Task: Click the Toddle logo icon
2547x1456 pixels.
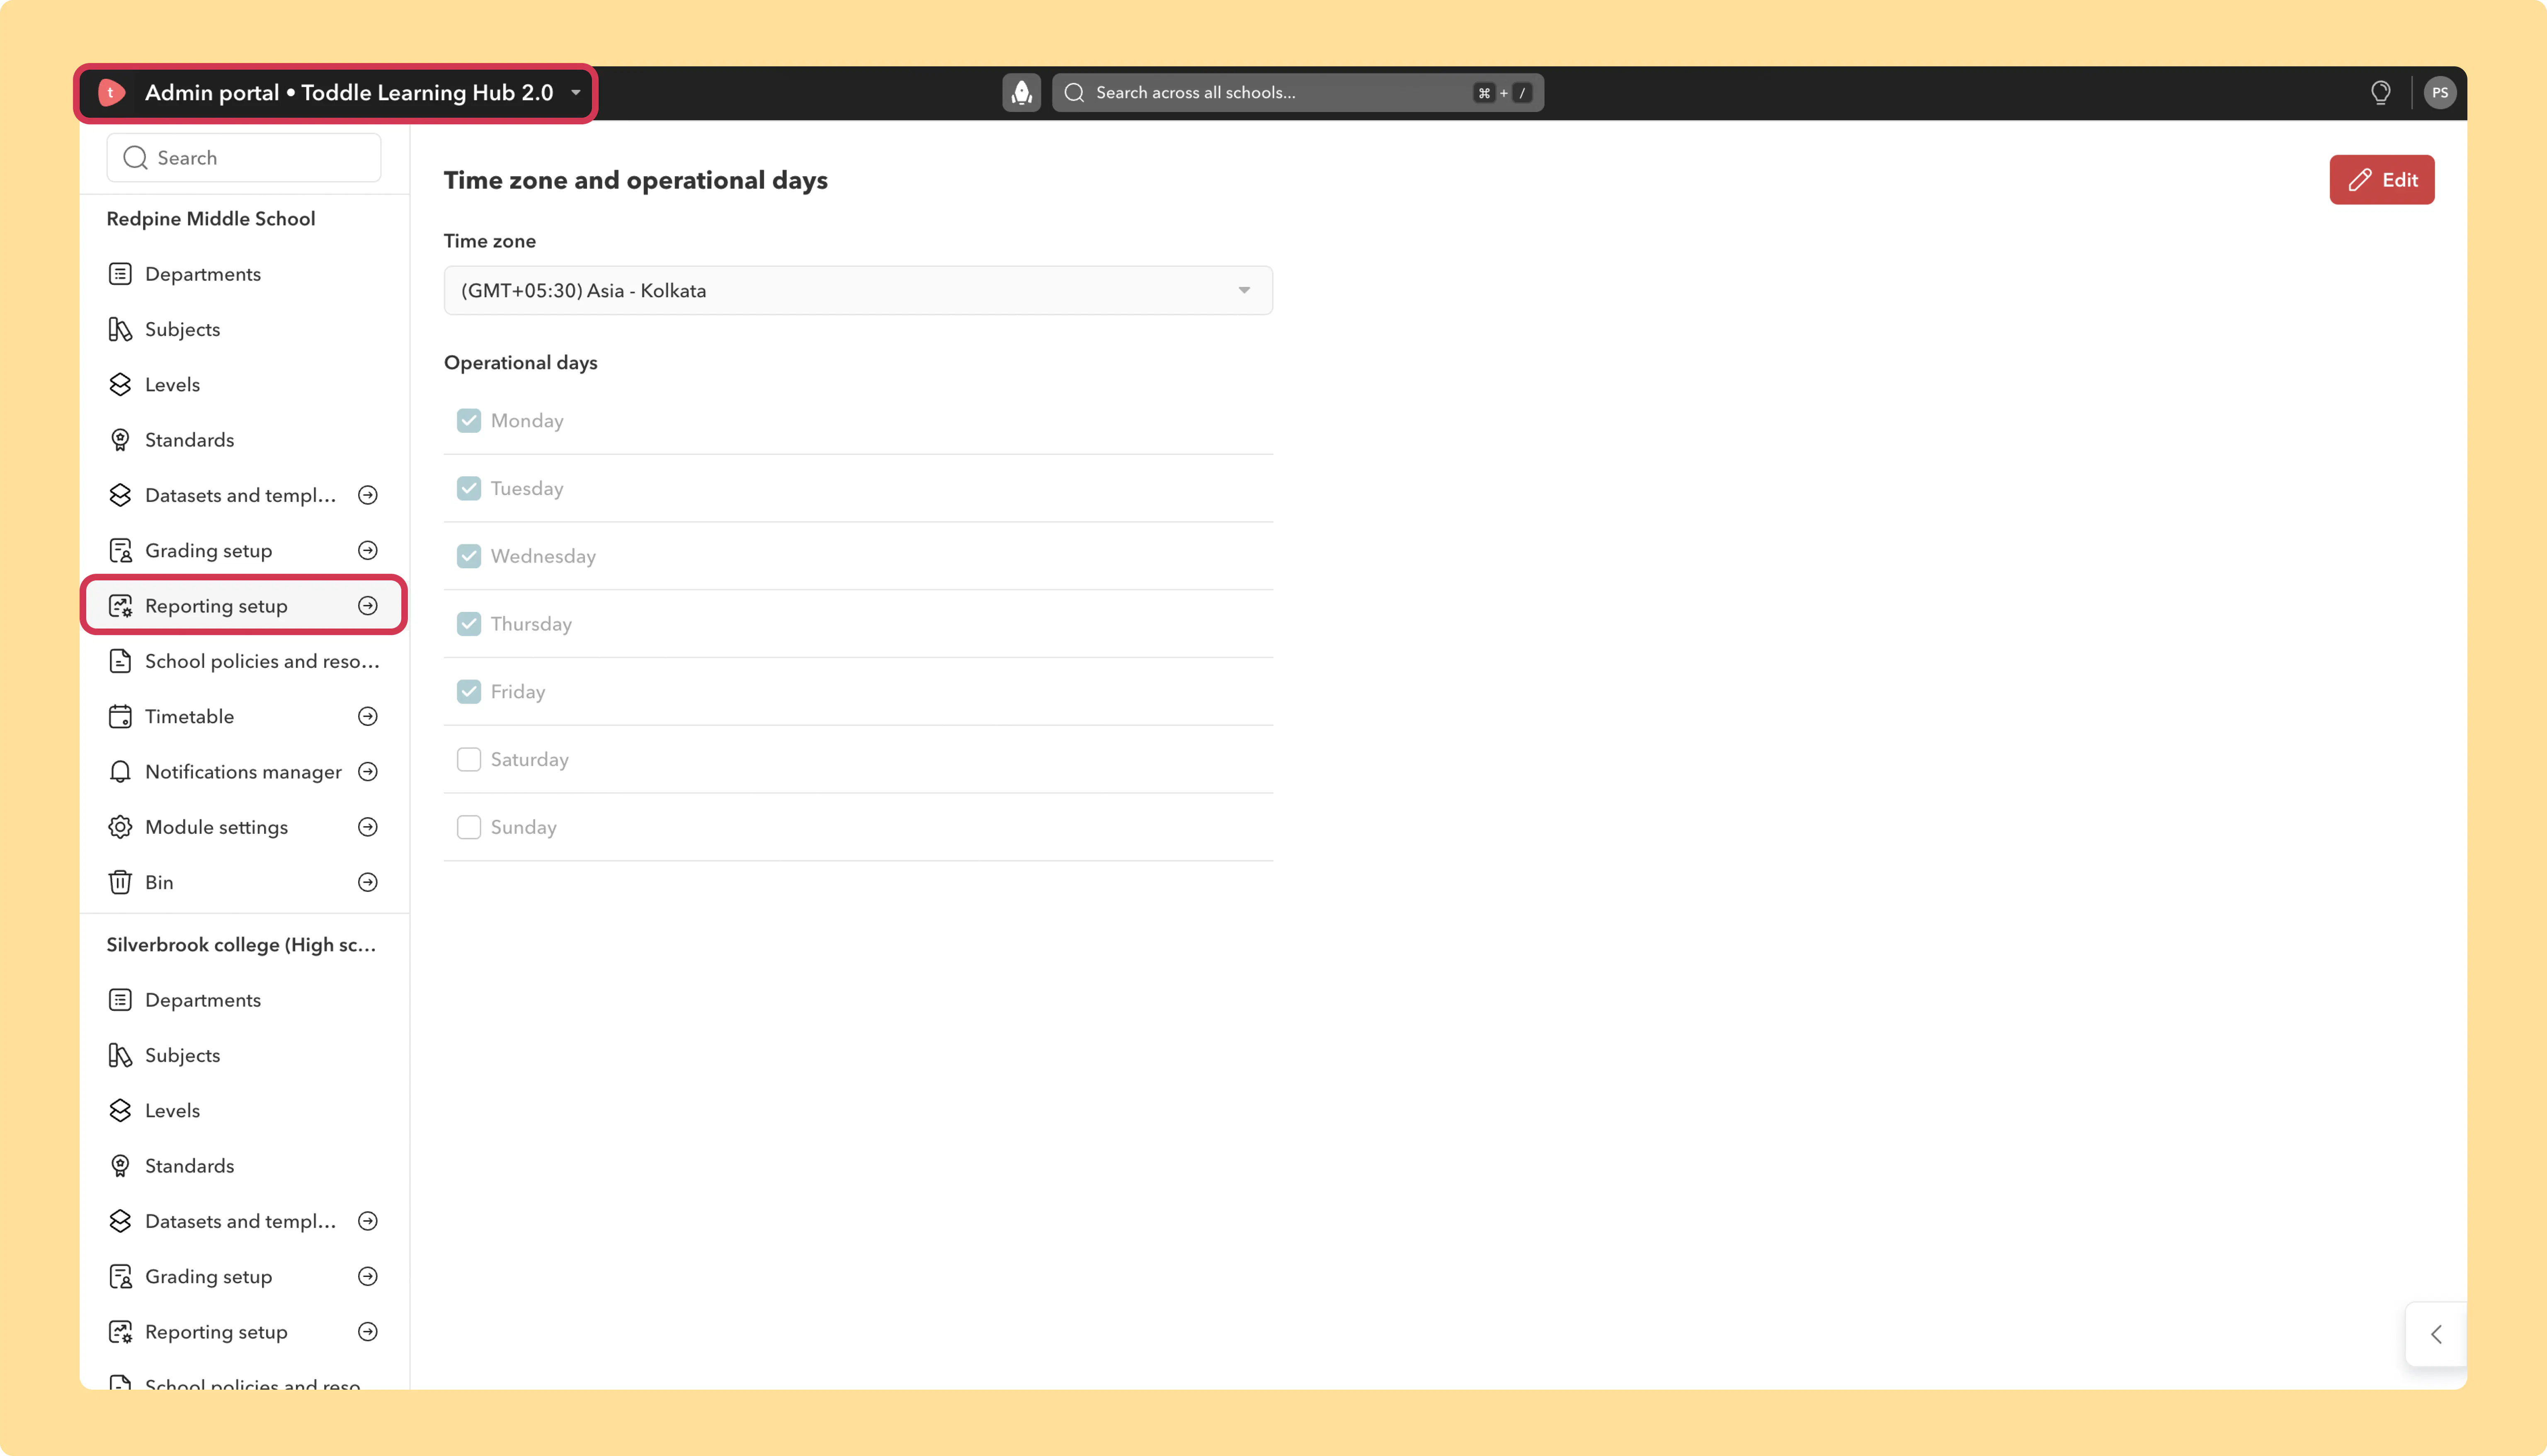Action: [111, 93]
